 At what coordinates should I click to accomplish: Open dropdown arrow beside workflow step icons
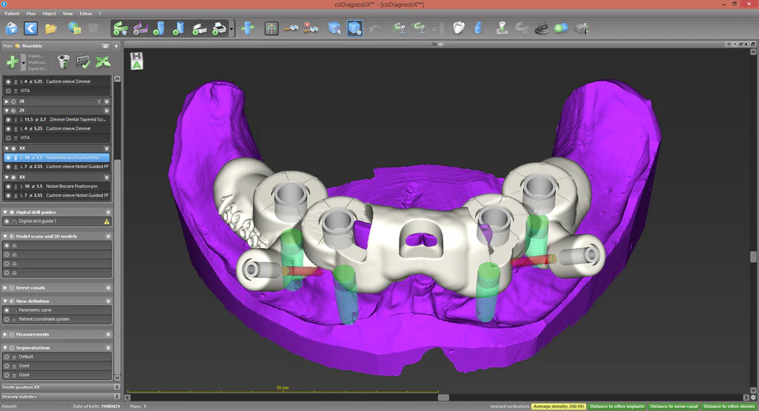tap(231, 29)
